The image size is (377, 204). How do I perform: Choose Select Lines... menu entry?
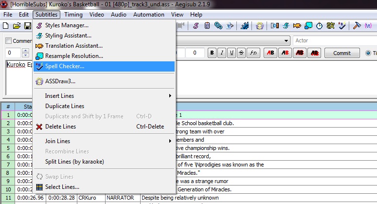[x=104, y=187]
